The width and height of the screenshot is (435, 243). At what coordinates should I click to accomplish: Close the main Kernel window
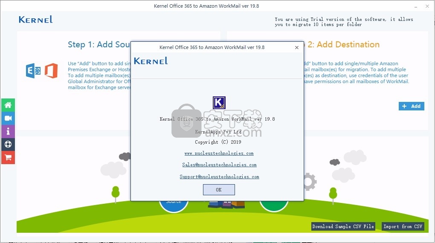[x=427, y=6]
